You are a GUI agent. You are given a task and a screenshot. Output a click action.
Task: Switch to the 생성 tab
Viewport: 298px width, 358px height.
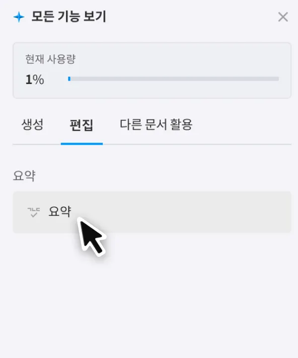point(32,124)
